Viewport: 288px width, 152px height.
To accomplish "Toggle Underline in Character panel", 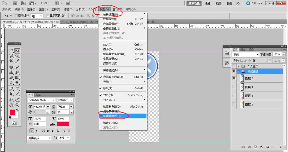I will point(64,131).
